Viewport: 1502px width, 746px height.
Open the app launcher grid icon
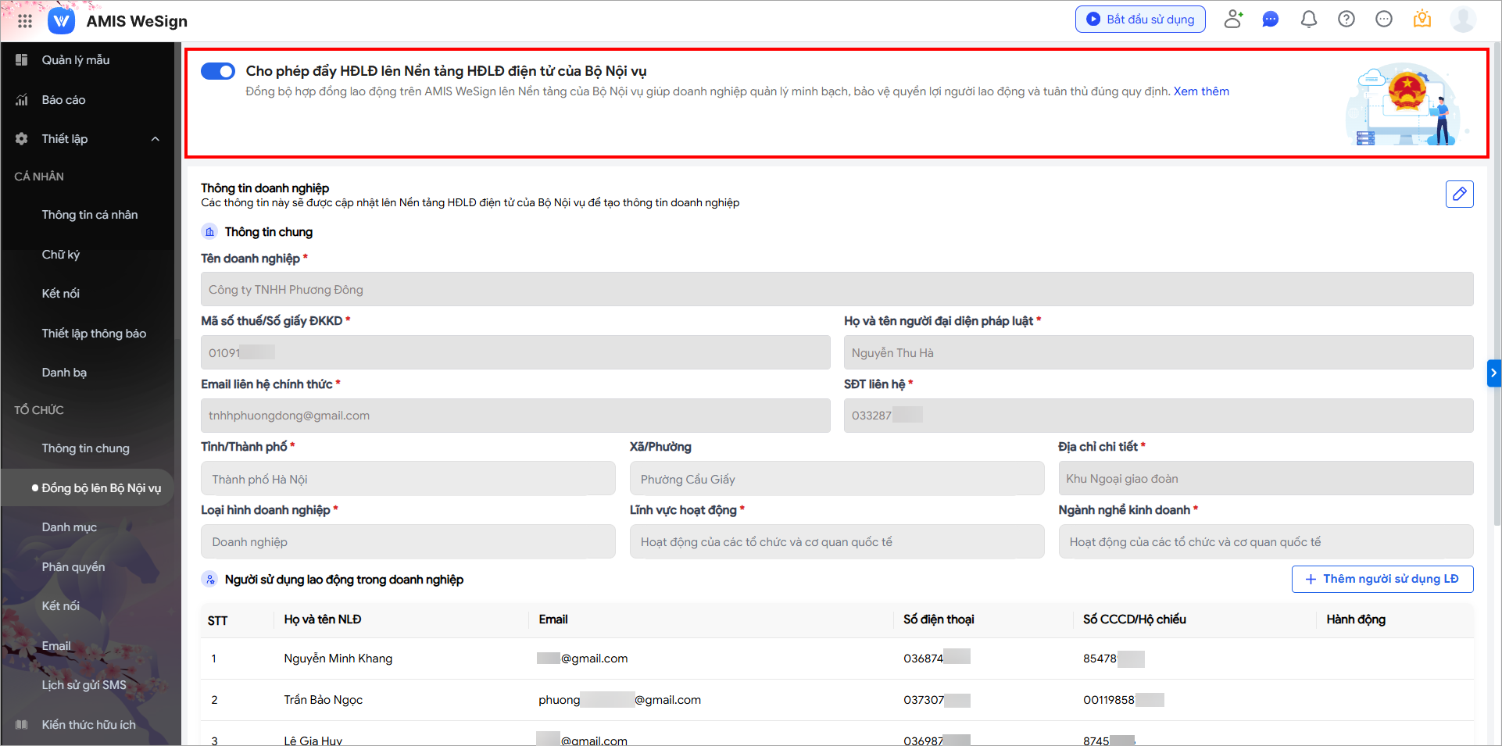(25, 21)
